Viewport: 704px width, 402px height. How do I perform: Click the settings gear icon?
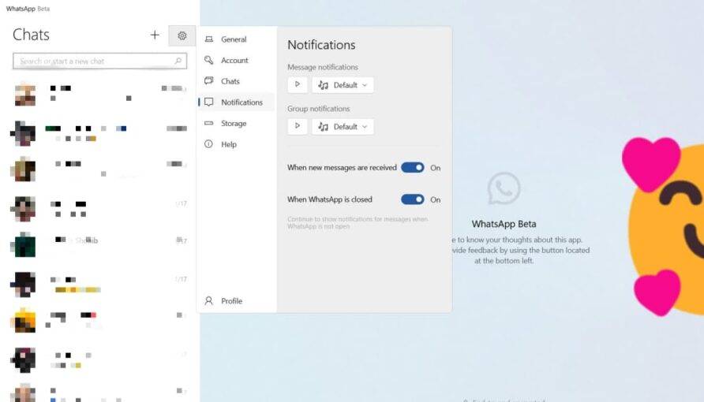tap(182, 35)
